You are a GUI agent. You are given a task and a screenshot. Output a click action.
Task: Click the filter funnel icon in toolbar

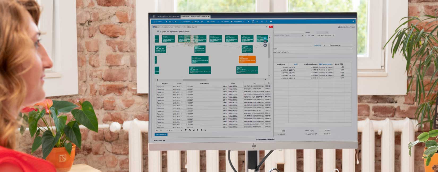tap(166, 21)
